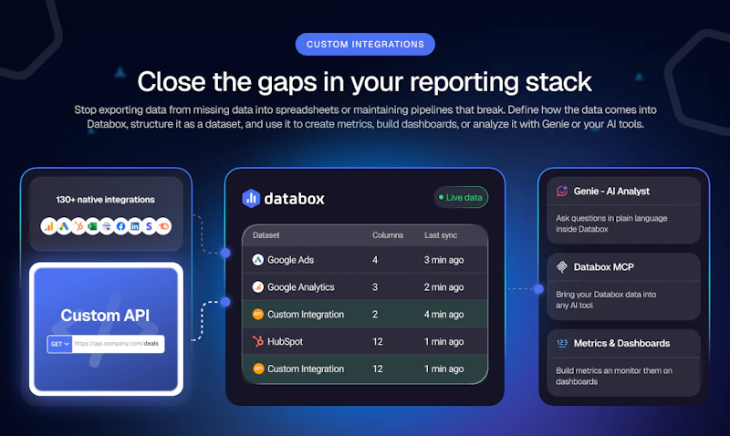Select the Google Analytics dataset name
Image resolution: width=730 pixels, height=436 pixels.
tap(301, 287)
